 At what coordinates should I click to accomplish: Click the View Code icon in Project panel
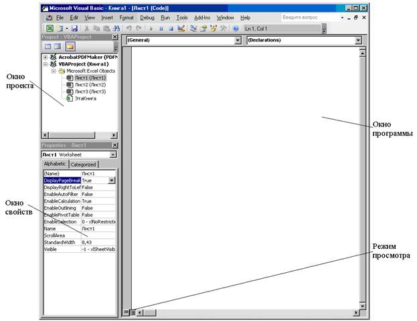pyautogui.click(x=48, y=47)
